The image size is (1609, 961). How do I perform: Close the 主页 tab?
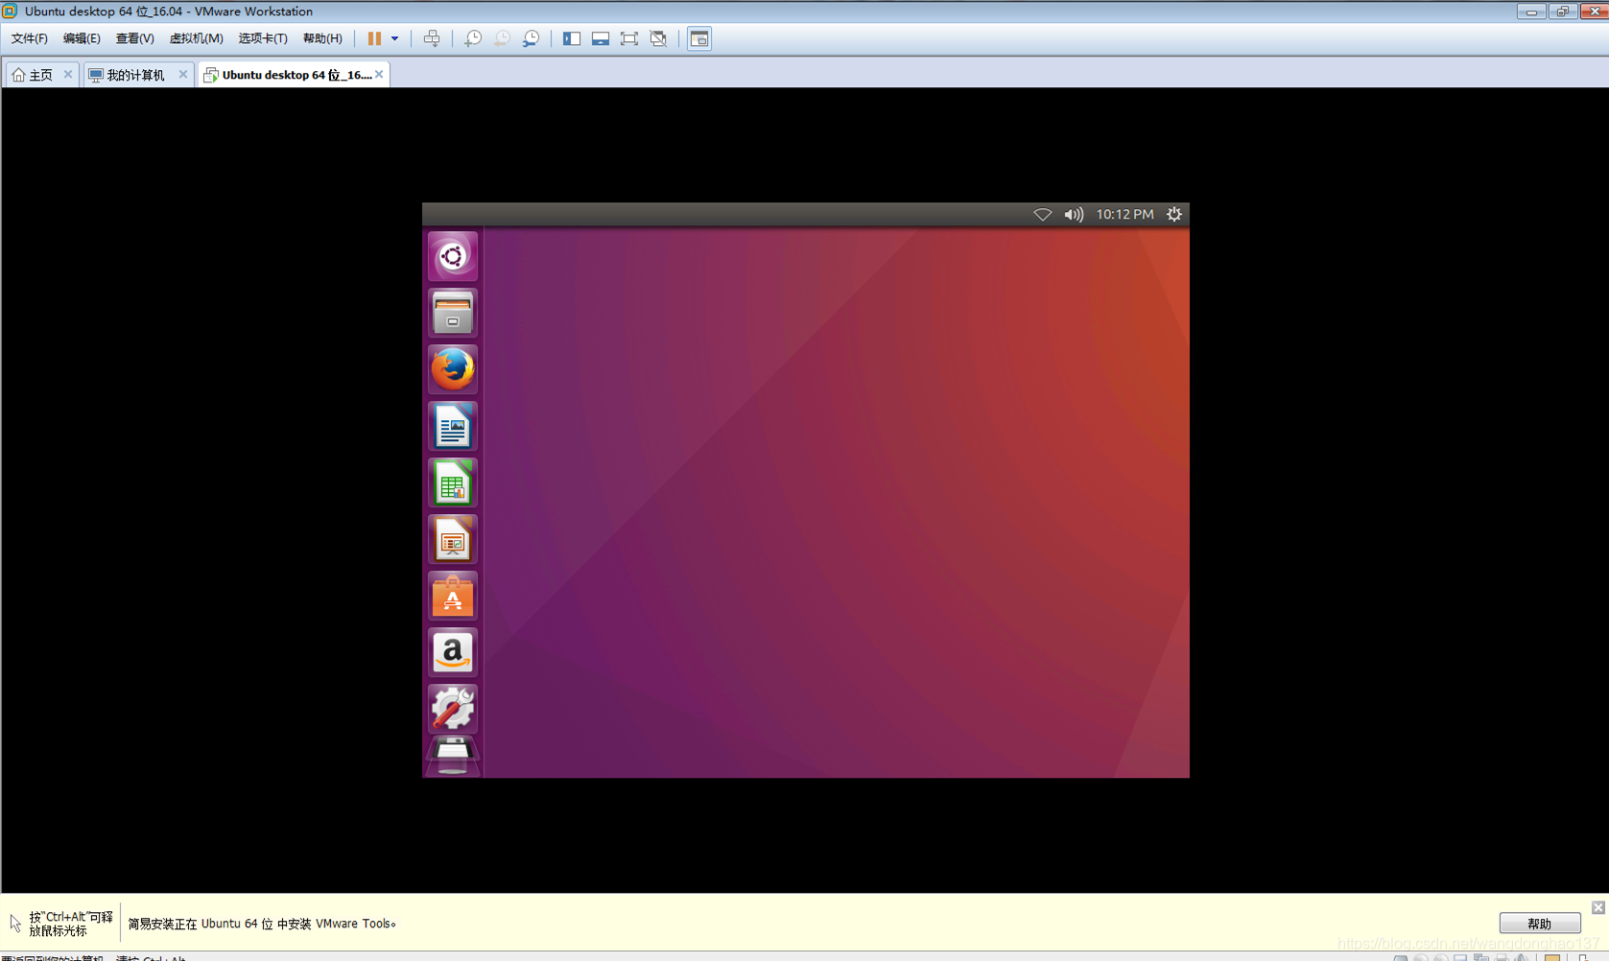pyautogui.click(x=68, y=74)
